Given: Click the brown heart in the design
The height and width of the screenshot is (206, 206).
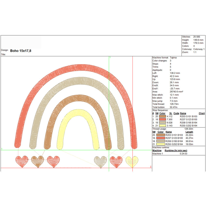Looking at the screenshot, I should coord(38,162).
